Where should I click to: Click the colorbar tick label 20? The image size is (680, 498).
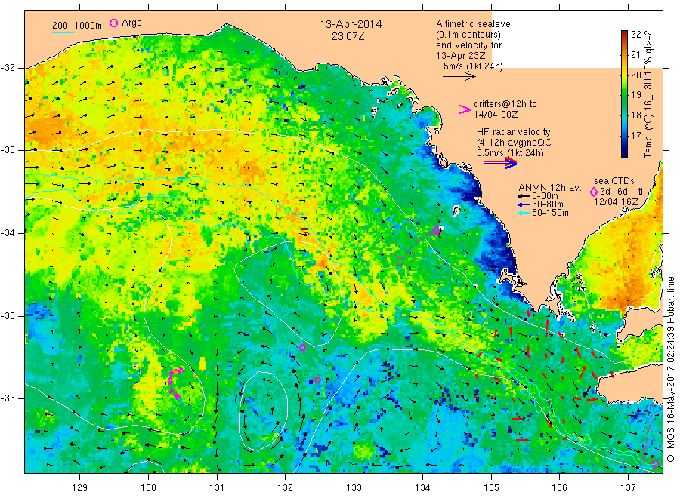(635, 75)
